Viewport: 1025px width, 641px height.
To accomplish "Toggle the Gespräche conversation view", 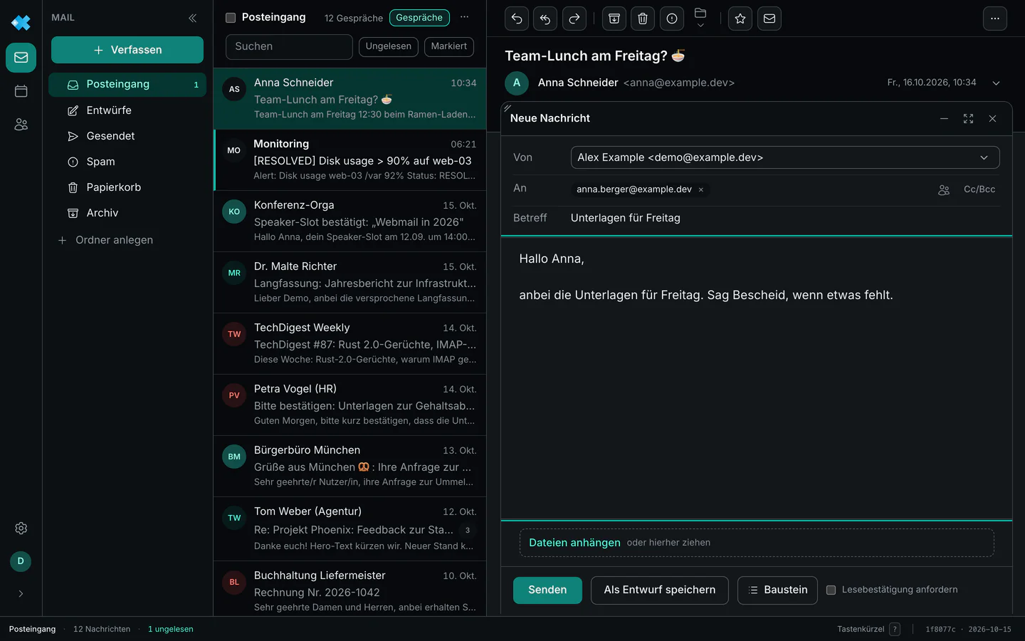I will coord(419,18).
